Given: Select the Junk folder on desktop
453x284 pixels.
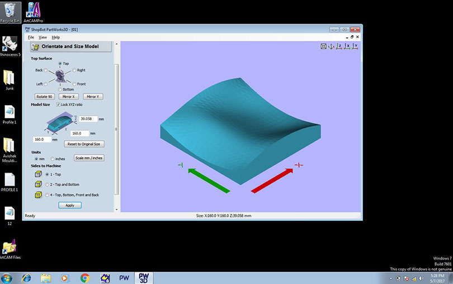Looking at the screenshot, I should point(10,80).
